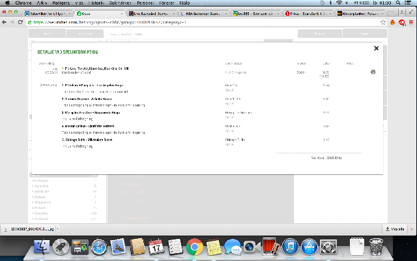
Task: Open the Chrome hamburger menu
Action: [x=411, y=22]
